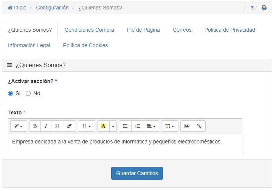Insert an unordered bullet list
The image size is (276, 191).
[x=125, y=126]
